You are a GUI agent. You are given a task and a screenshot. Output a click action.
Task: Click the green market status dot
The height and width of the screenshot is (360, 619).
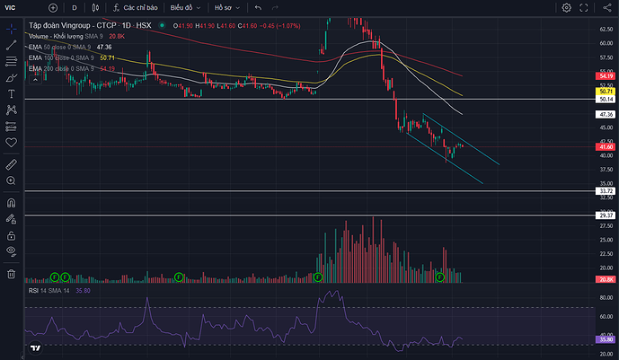(x=162, y=25)
